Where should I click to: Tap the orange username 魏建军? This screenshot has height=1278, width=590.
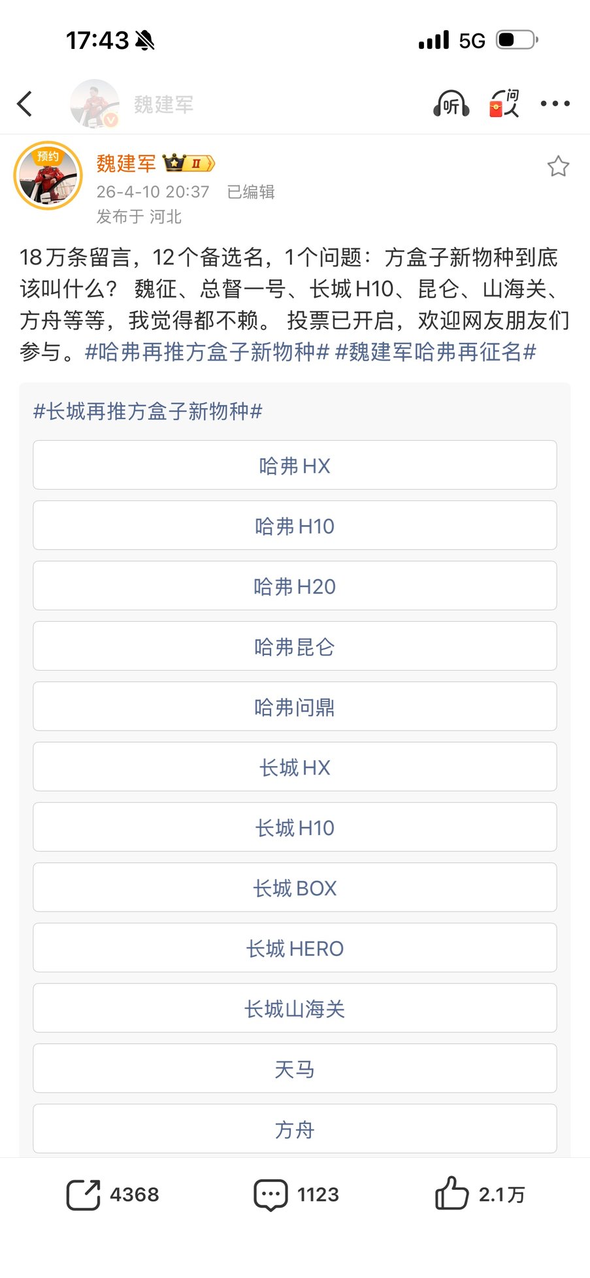126,163
